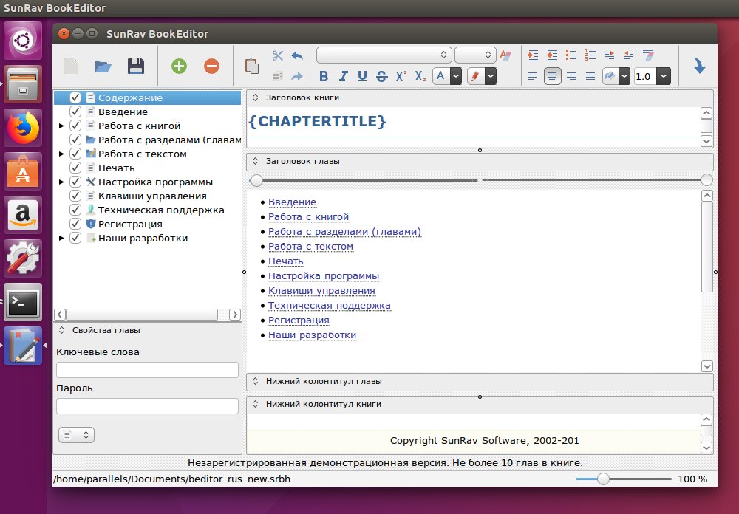
Task: Open the highlight marker color dropdown
Action: 491,76
